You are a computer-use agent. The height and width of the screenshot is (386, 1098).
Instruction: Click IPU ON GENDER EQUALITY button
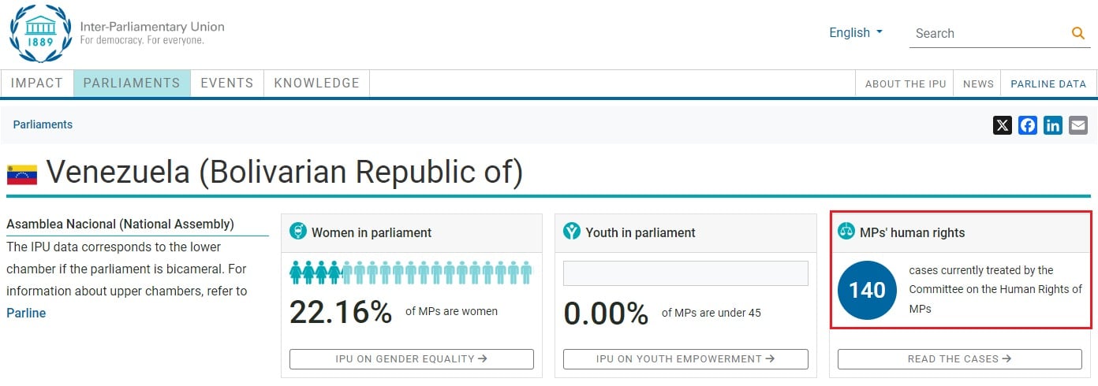click(411, 359)
